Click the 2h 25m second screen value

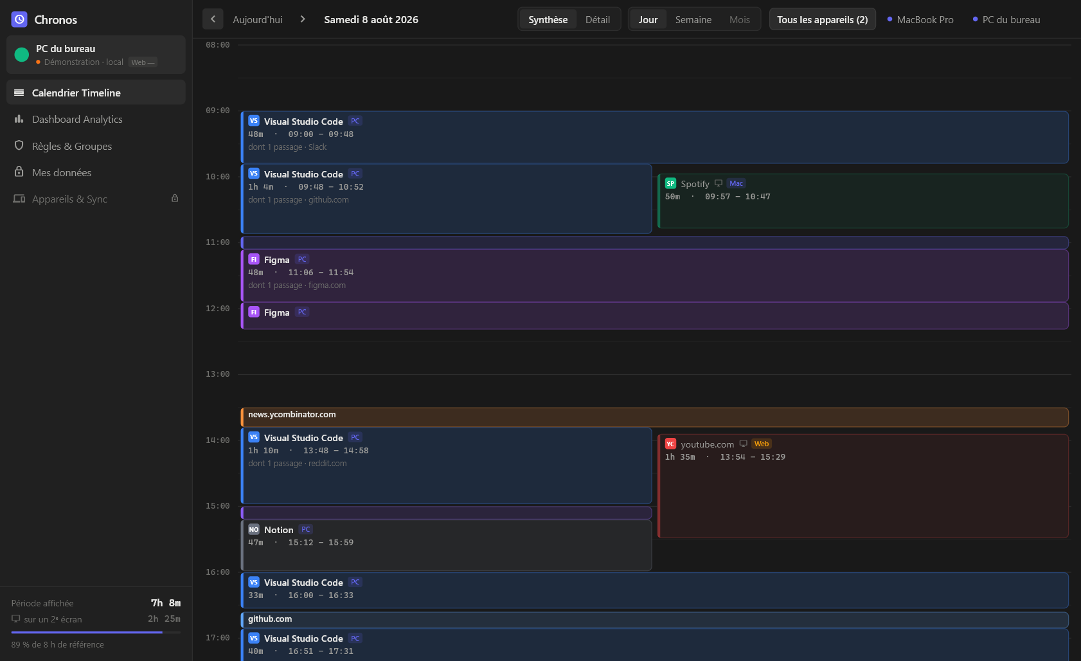pyautogui.click(x=164, y=619)
